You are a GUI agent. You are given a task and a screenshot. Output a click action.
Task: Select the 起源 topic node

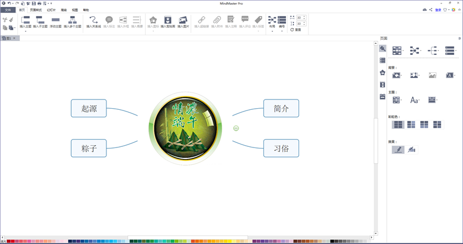pos(89,108)
